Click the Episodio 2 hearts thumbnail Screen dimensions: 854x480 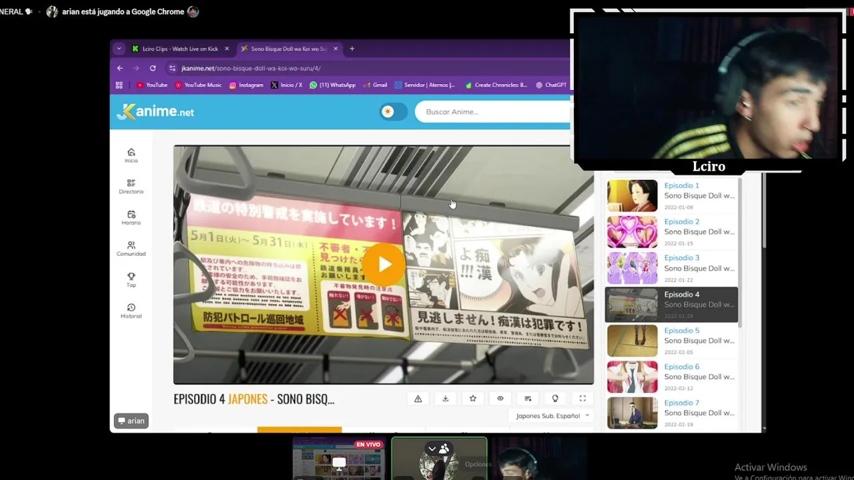[632, 231]
